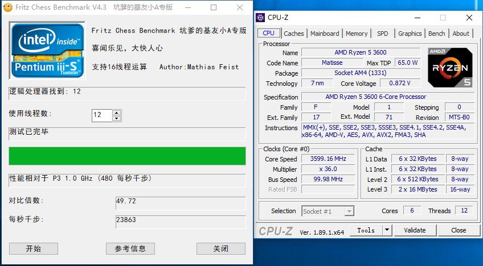
Task: Click the Threads value 12 in CPU-Z
Action: click(464, 210)
